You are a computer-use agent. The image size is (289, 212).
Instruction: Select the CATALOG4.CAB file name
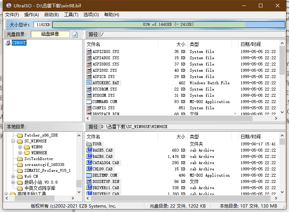pos(106,163)
